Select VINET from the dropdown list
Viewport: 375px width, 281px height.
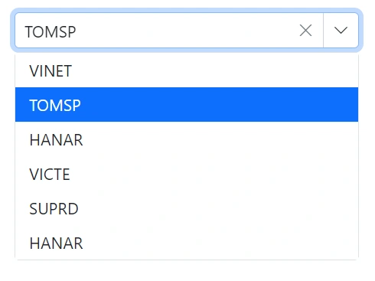(x=187, y=70)
